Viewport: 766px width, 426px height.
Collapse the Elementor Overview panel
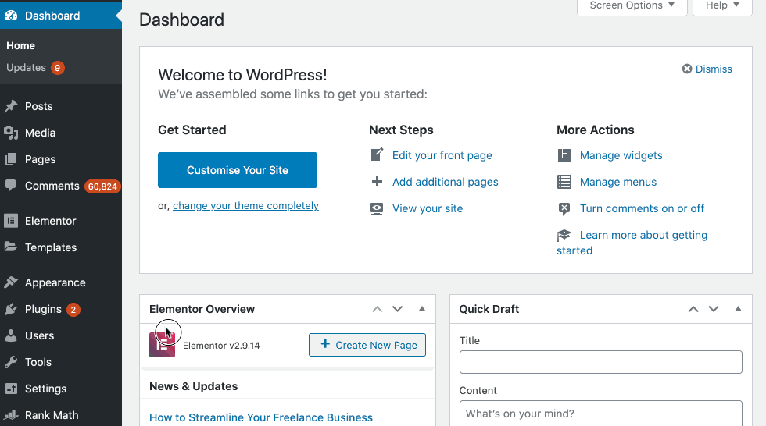[x=422, y=309]
